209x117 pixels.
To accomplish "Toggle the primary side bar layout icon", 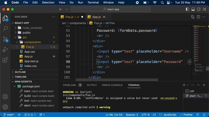I will coord(187,9).
